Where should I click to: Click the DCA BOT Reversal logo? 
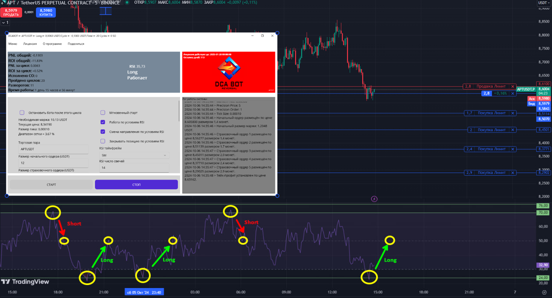point(228,72)
